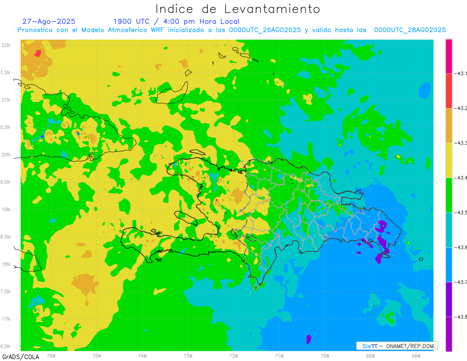Click the "SisTT – ONAMET/REP.DOM." credit box
This screenshot has width=467, height=361.
[397, 346]
